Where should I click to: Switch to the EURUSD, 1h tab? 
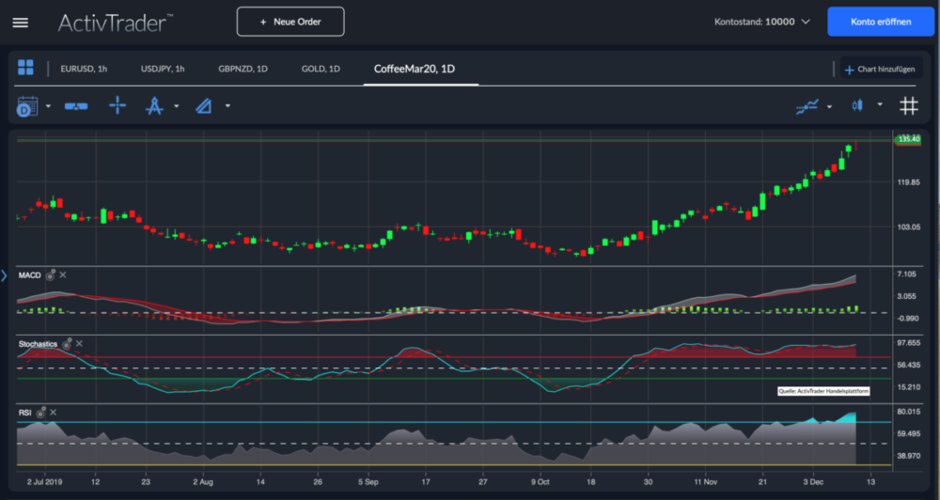click(x=84, y=69)
